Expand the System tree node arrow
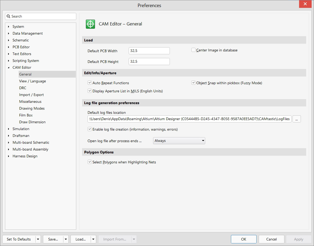The width and height of the screenshot is (314, 246). point(9,27)
